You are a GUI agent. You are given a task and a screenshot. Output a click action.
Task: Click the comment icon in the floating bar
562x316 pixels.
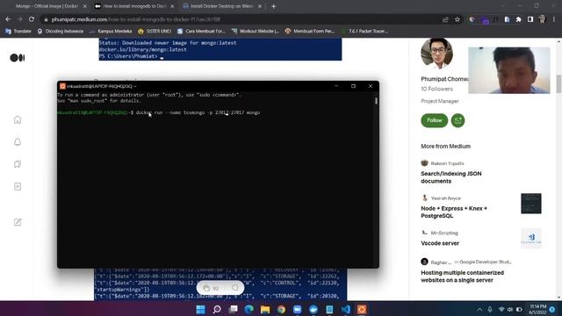pos(234,288)
